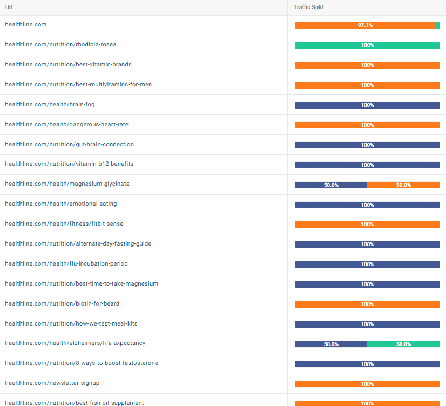Click green 50.0% segment for alzheimers life-expectancy

(404, 344)
